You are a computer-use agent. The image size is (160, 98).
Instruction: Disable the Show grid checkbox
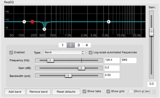tap(108, 91)
